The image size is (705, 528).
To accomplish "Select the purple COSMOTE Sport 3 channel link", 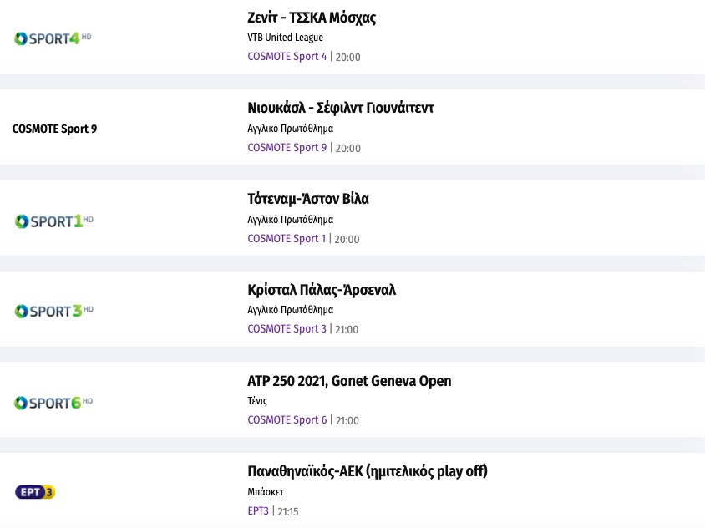I will [287, 329].
